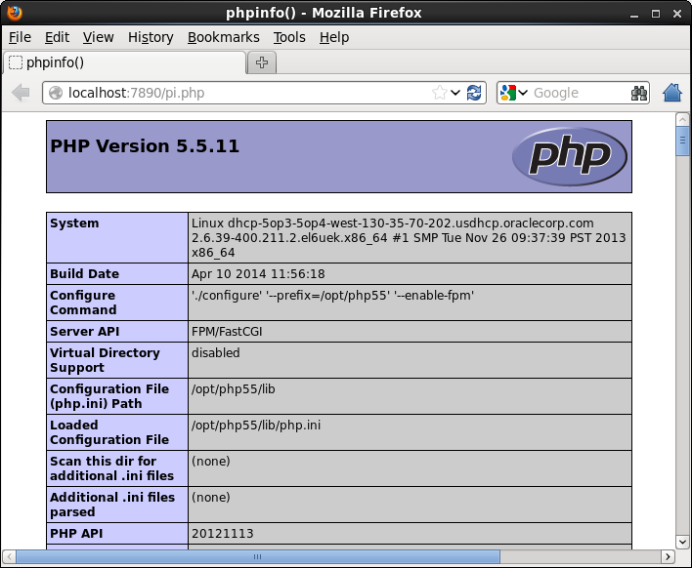Image resolution: width=692 pixels, height=568 pixels.
Task: Click the FPM/FastCGI Server API value
Action: coord(227,332)
